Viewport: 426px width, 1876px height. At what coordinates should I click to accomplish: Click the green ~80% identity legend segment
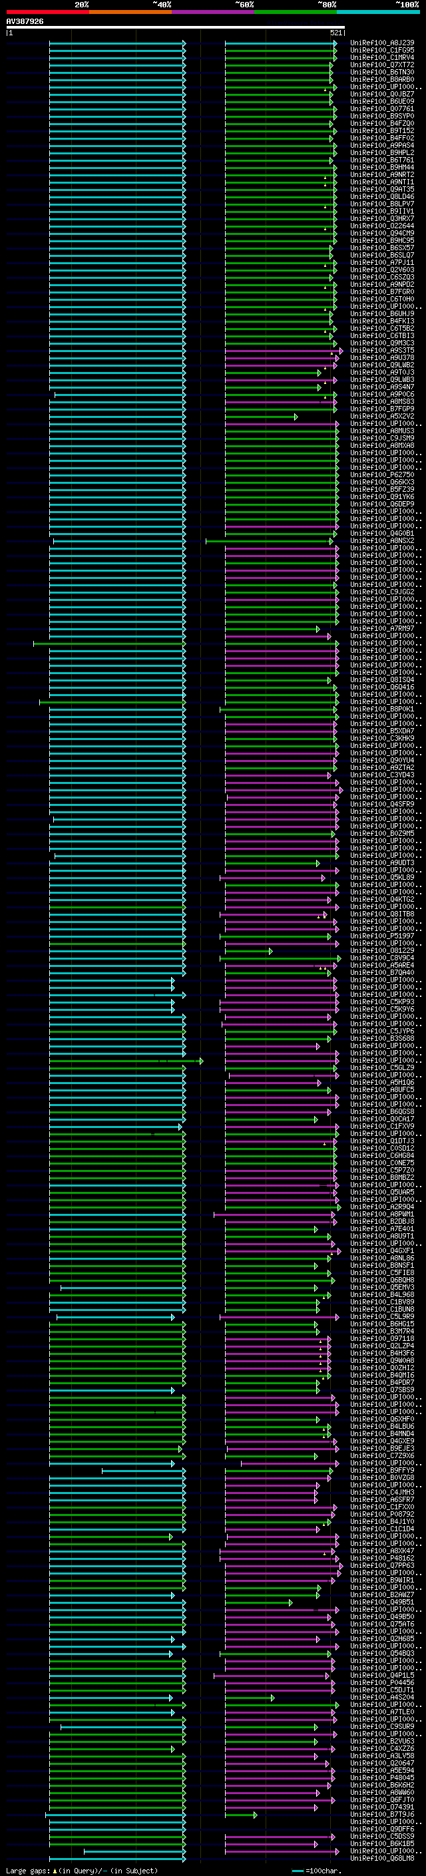[x=295, y=12]
